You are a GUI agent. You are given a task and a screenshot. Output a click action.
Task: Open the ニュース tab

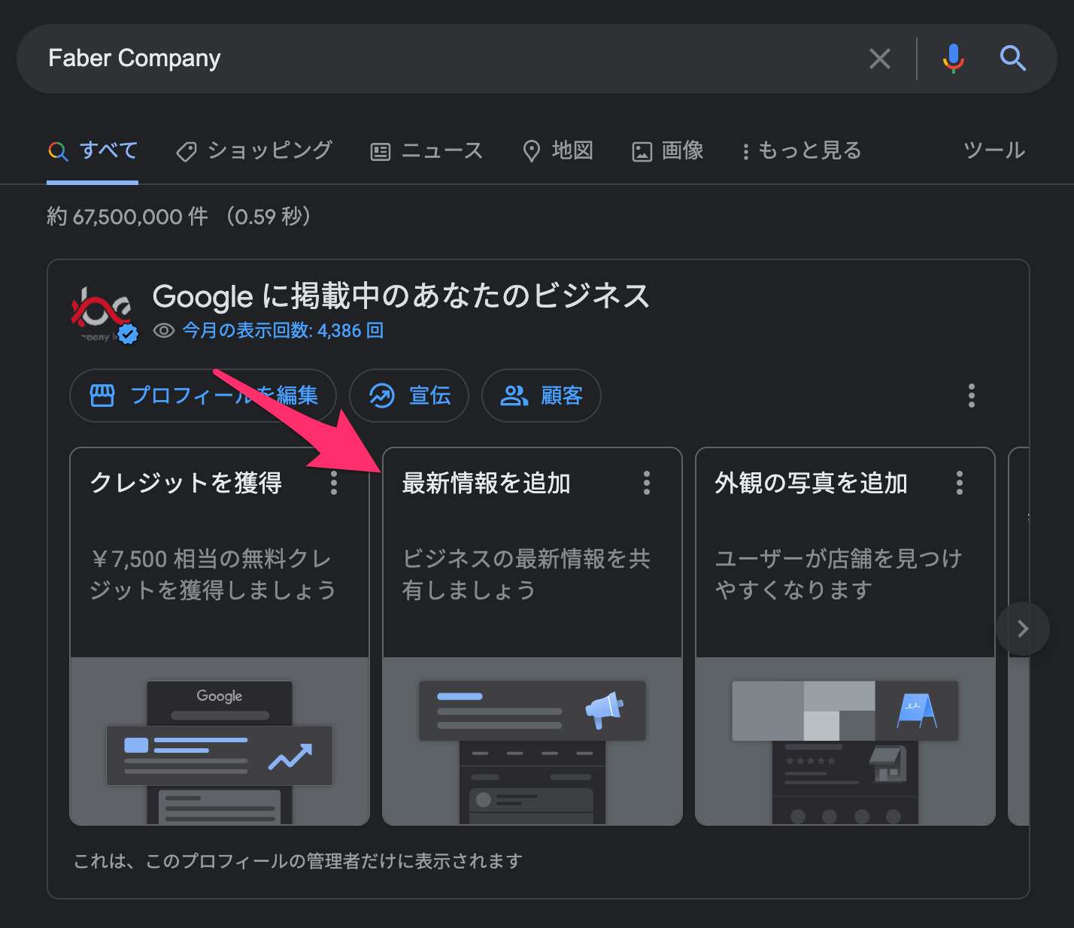pyautogui.click(x=426, y=151)
